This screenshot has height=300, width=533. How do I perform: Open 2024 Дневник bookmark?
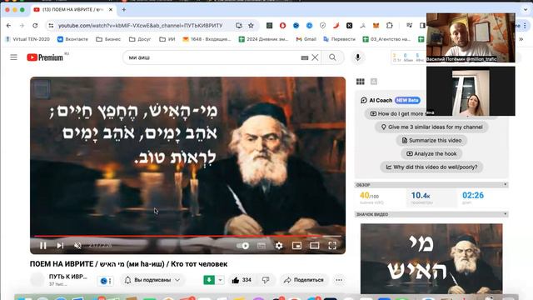pos(263,39)
